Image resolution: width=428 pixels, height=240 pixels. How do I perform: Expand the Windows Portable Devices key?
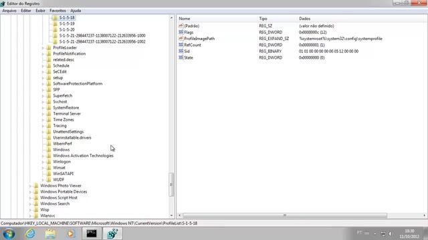(30, 192)
